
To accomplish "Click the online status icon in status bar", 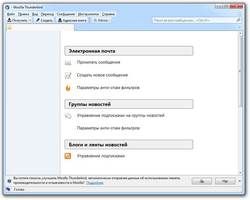I will click(8, 190).
